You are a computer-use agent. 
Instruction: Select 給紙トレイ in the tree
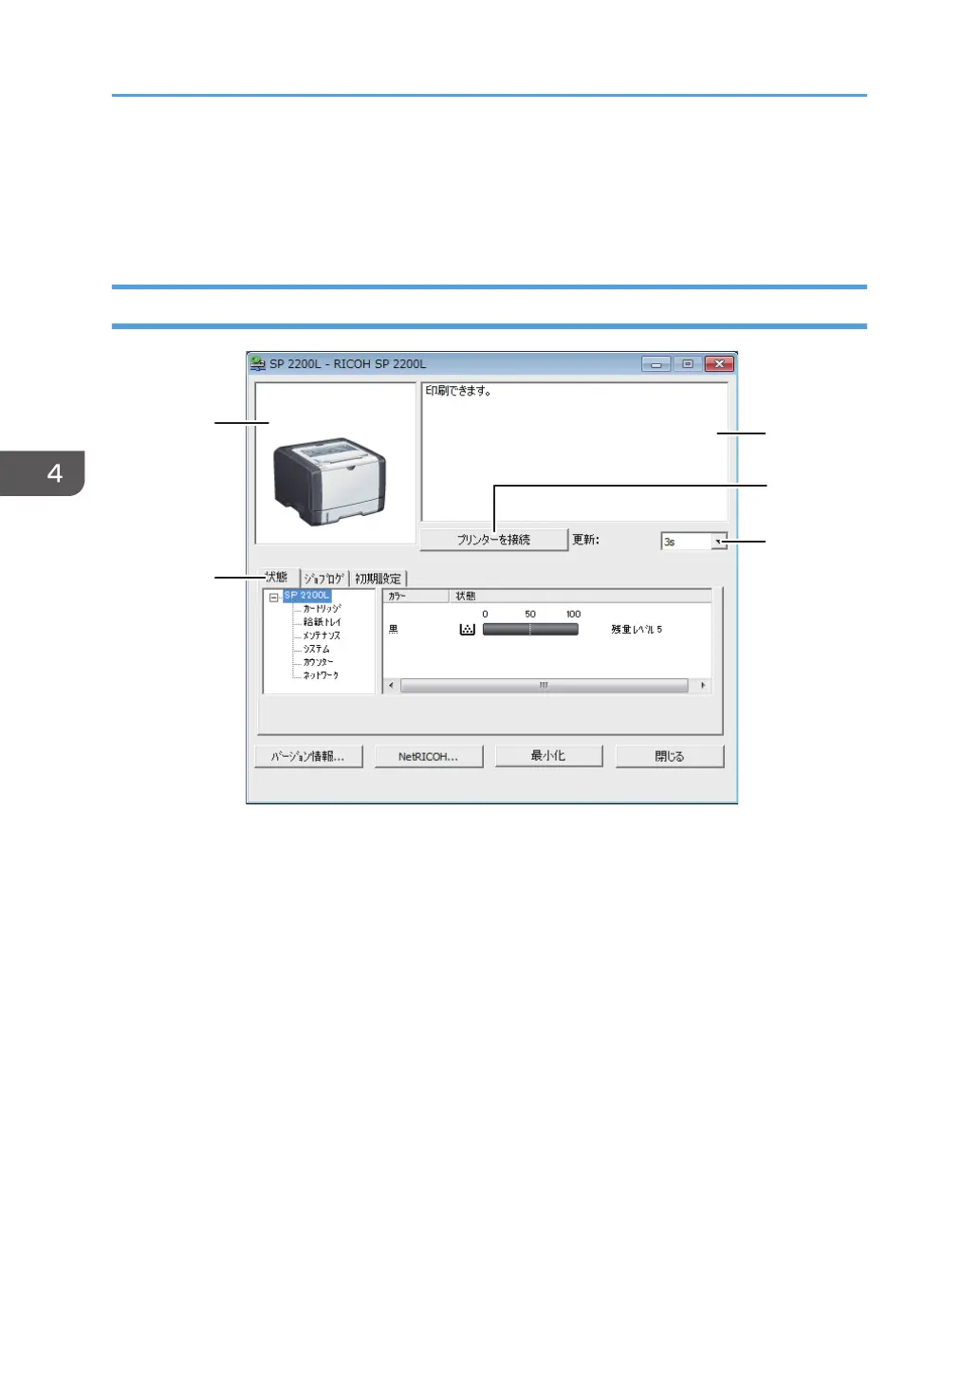click(322, 622)
